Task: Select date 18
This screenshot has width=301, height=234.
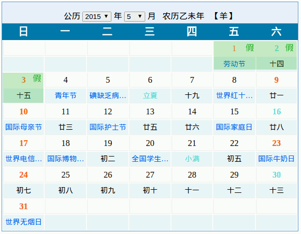Action: pyautogui.click(x=65, y=143)
